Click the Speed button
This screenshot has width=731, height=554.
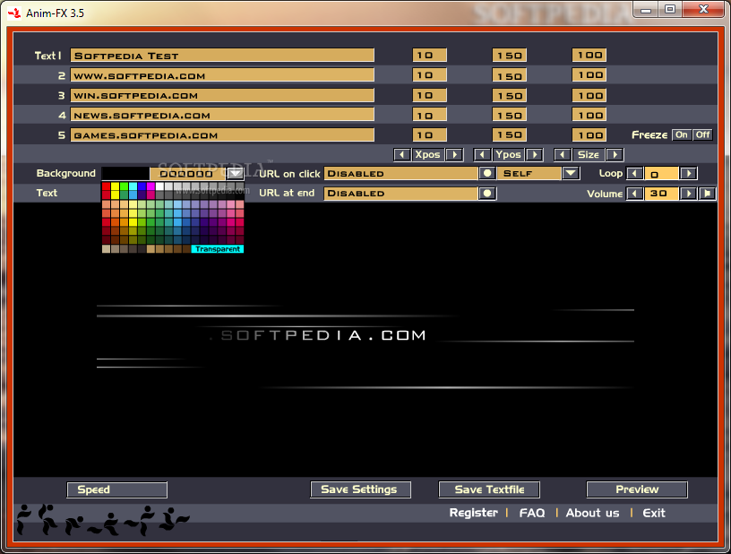click(117, 489)
